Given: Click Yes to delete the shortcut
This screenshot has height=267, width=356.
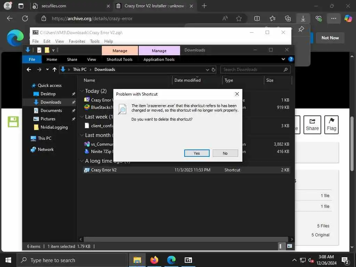Looking at the screenshot, I should coord(197,153).
